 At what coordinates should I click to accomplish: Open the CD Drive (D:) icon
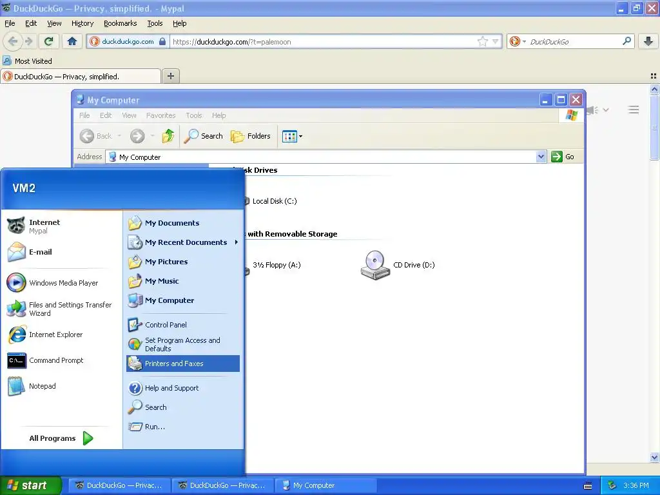pyautogui.click(x=397, y=265)
